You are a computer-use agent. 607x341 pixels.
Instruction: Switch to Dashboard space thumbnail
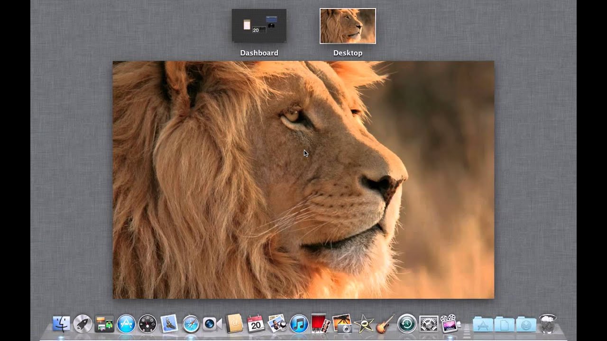pos(259,26)
